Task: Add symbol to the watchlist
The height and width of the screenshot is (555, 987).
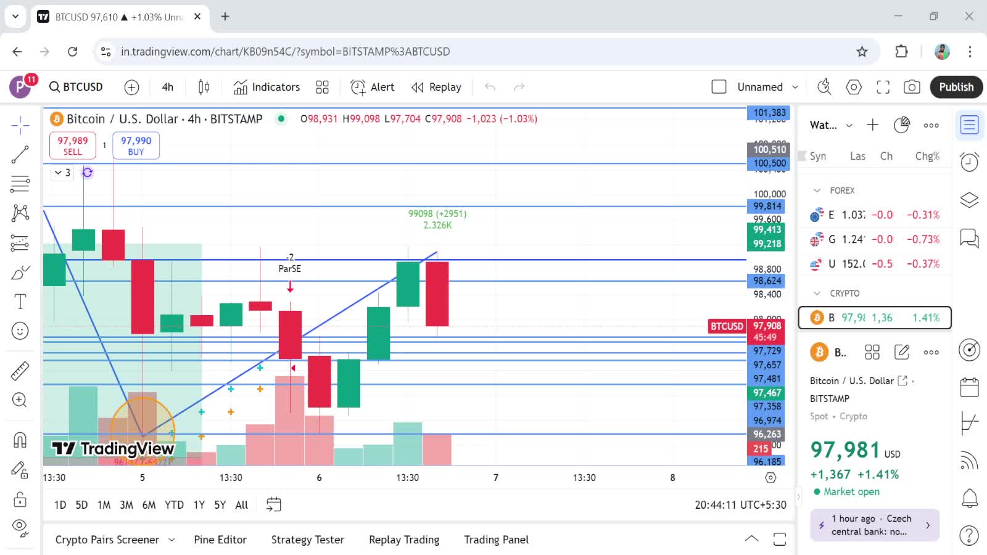Action: click(872, 125)
